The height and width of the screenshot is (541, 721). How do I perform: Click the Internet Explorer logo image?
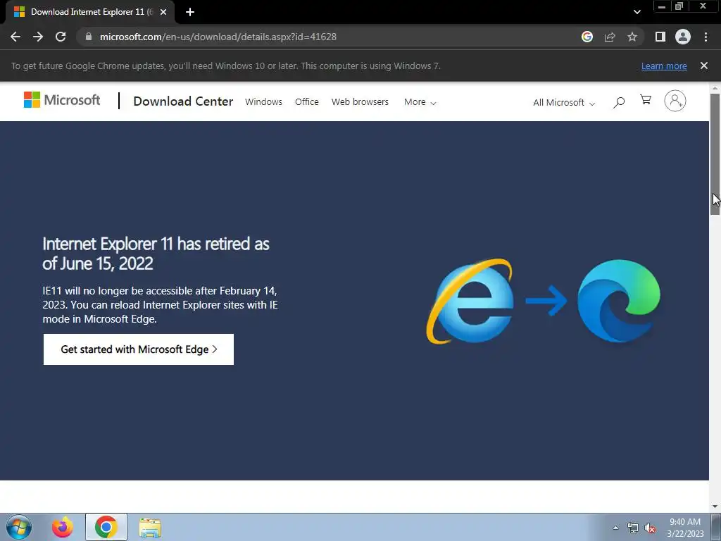tap(470, 301)
